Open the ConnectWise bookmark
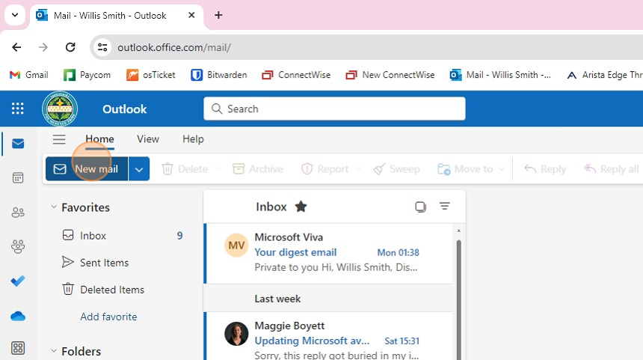 (296, 75)
